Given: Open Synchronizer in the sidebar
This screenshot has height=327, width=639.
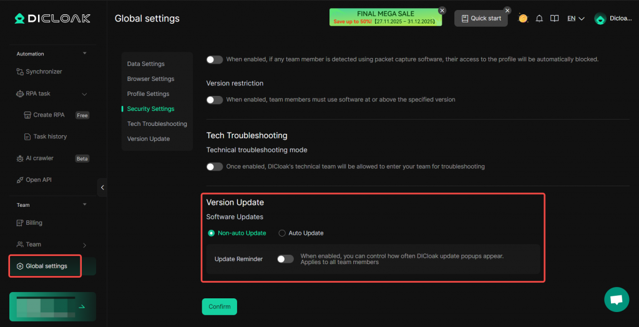Looking at the screenshot, I should coord(44,72).
